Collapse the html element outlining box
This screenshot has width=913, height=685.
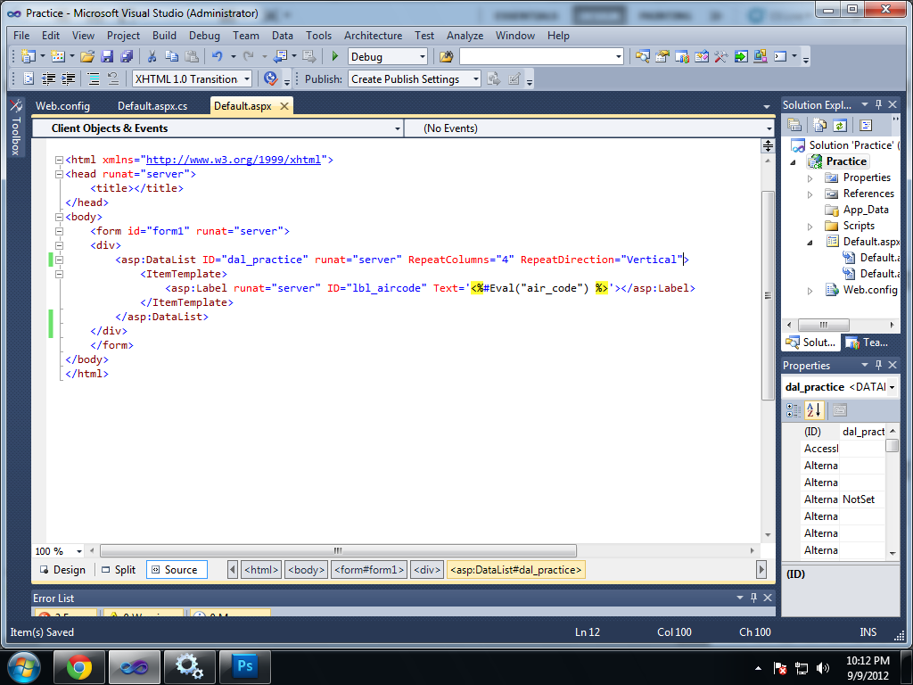click(59, 160)
